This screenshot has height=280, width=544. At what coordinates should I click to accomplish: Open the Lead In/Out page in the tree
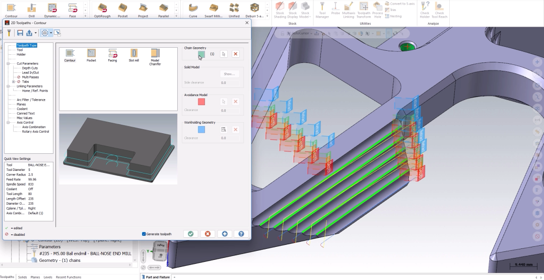tap(30, 73)
